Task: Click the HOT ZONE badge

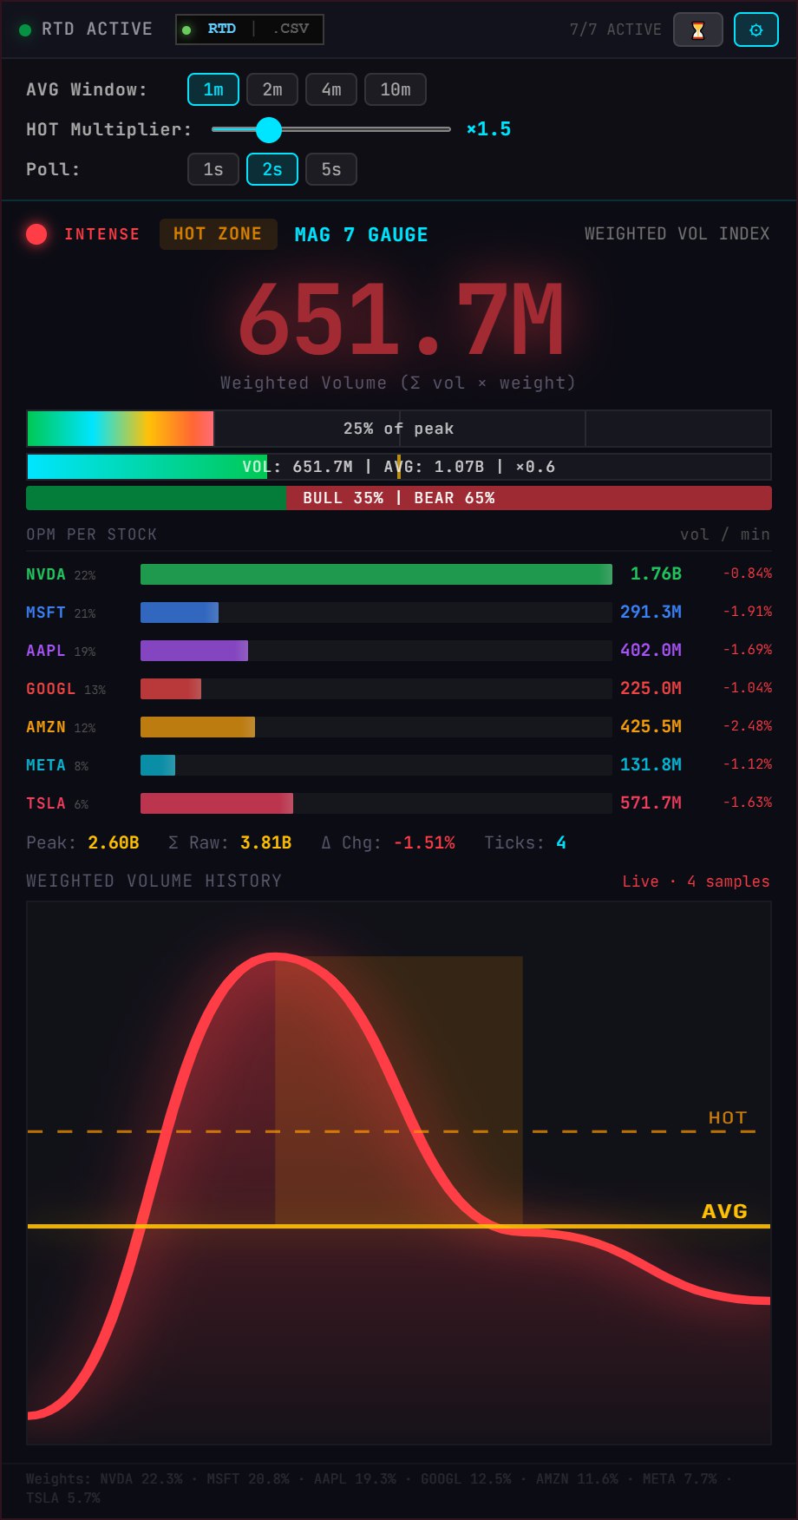Action: pos(218,234)
